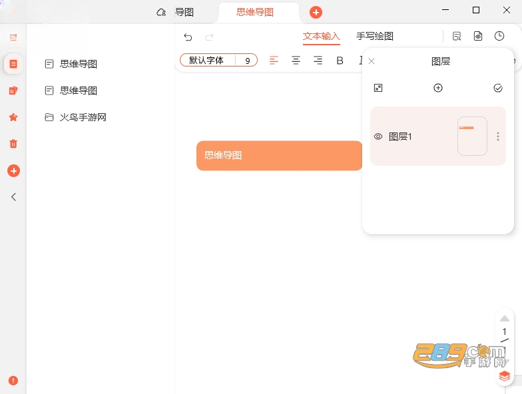The width and height of the screenshot is (522, 394).
Task: Close the 图层 panel
Action: (372, 61)
